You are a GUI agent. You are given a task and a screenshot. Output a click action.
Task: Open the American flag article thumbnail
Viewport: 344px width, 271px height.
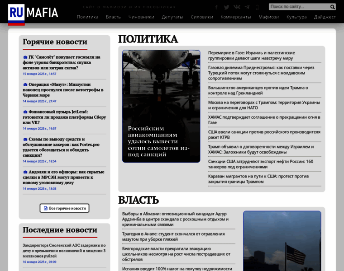pyautogui.click(x=282, y=241)
